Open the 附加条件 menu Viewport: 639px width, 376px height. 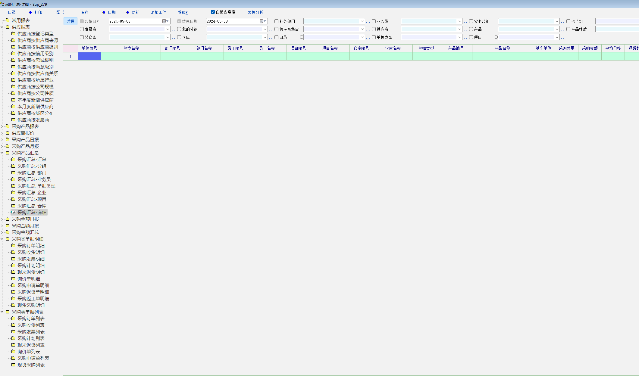[x=158, y=12]
